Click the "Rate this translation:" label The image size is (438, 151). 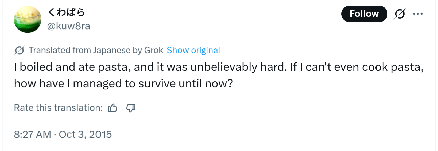58,108
